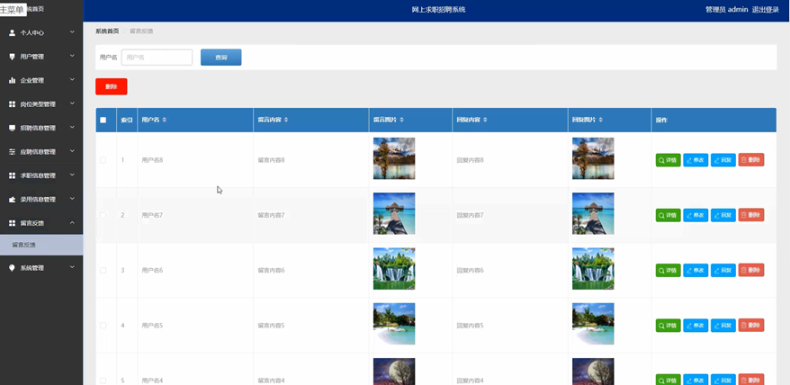
Task: Click the red 删除 bulk delete button
Action: (x=112, y=86)
